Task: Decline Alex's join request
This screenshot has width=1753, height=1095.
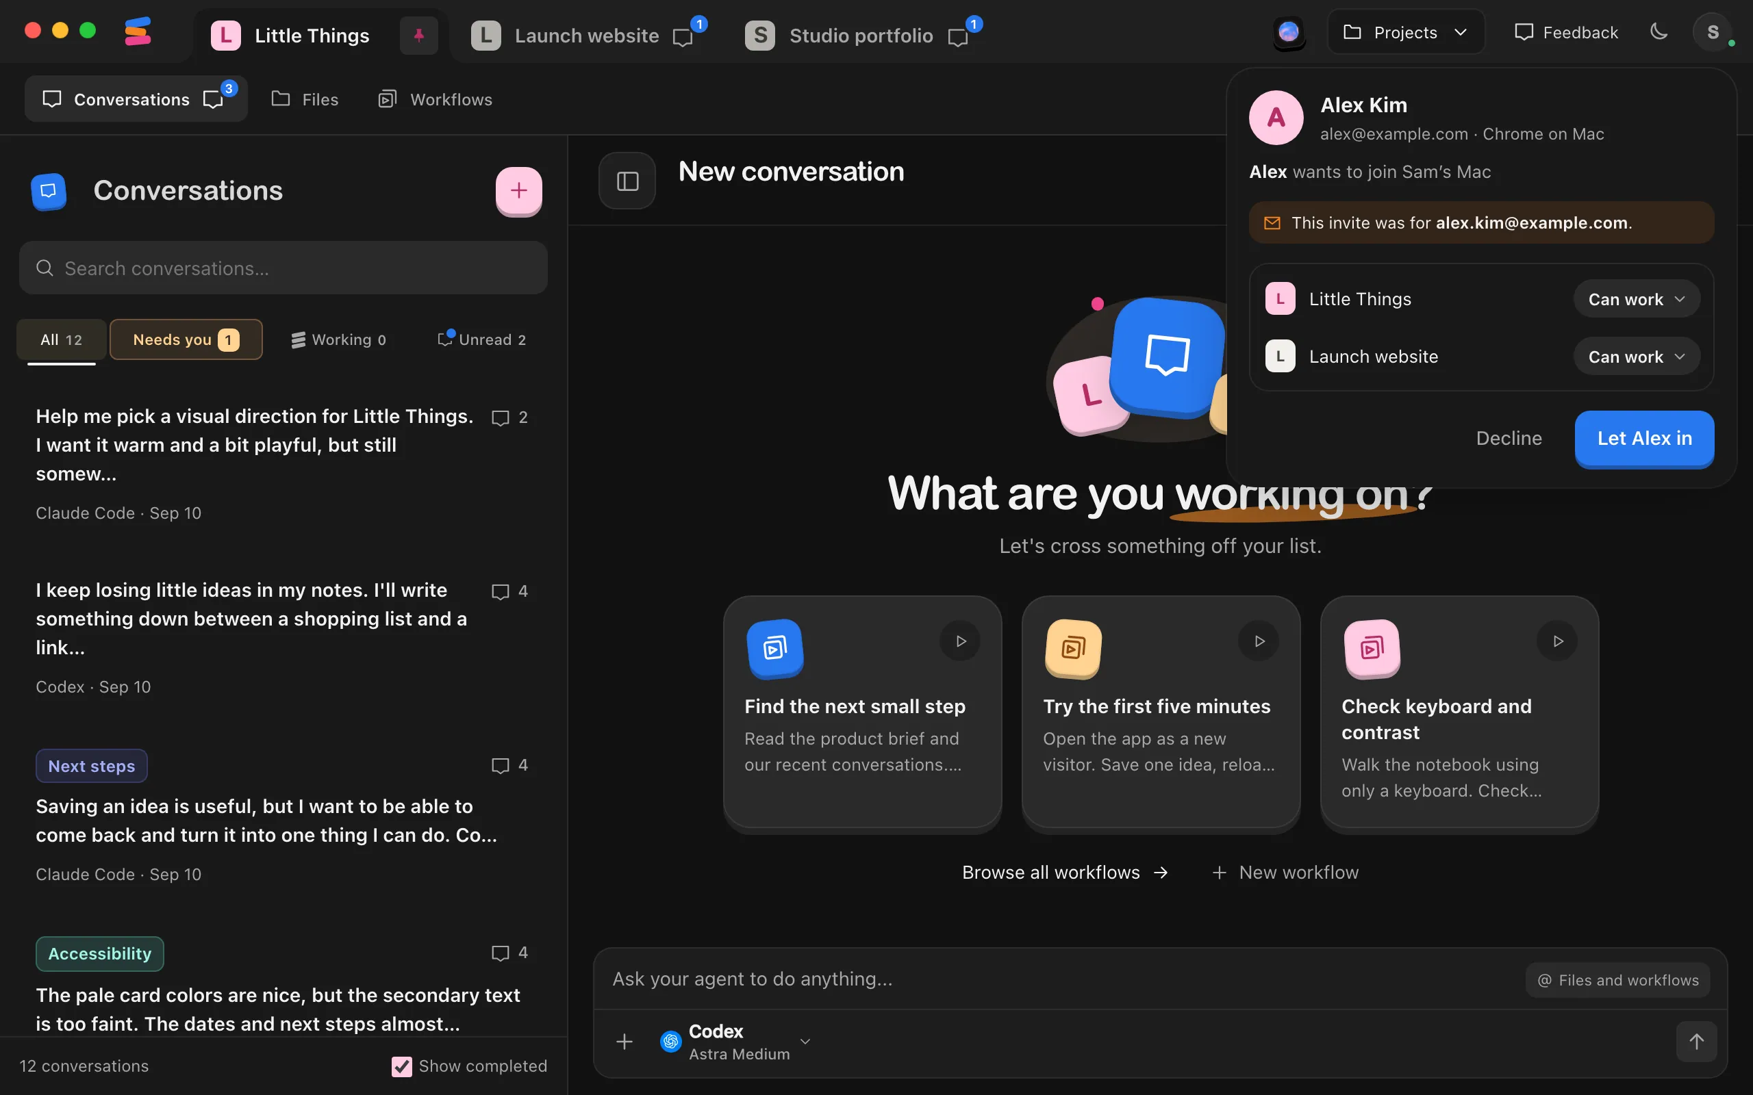Action: [x=1509, y=438]
